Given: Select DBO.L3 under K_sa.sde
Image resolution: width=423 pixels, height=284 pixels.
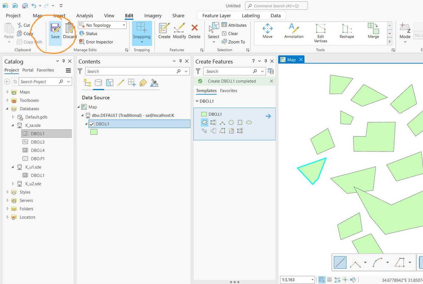Looking at the screenshot, I should tap(37, 142).
